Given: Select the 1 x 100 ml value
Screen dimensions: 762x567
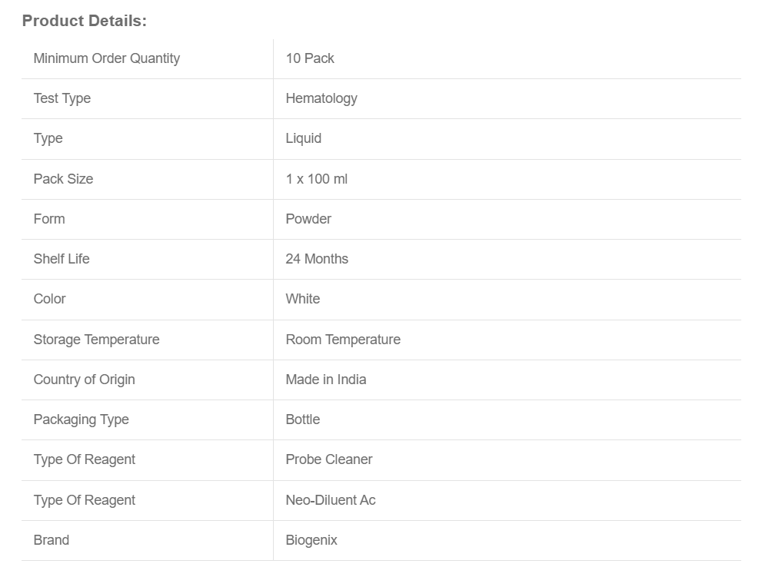Looking at the screenshot, I should (316, 179).
